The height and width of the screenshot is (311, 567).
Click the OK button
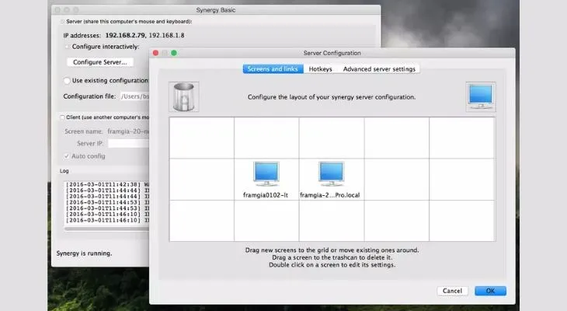pos(490,291)
